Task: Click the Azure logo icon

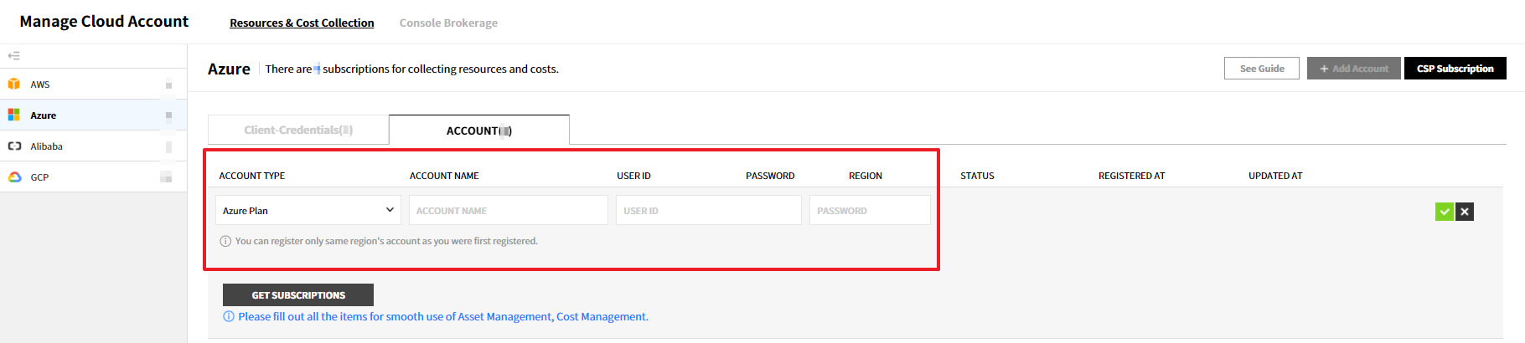Action: click(14, 115)
